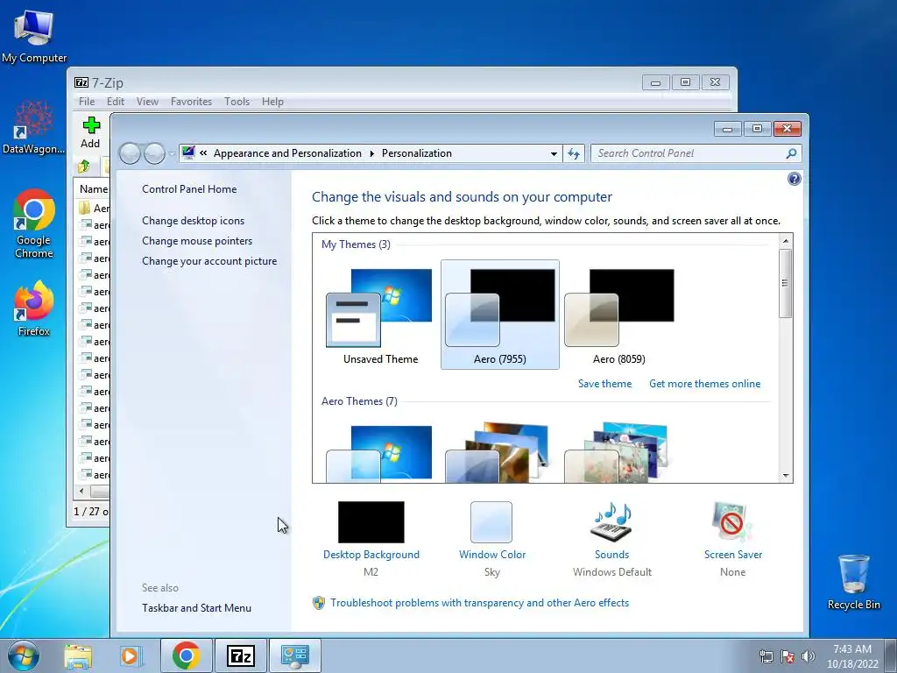Open the View menu in 7-Zip

click(147, 102)
